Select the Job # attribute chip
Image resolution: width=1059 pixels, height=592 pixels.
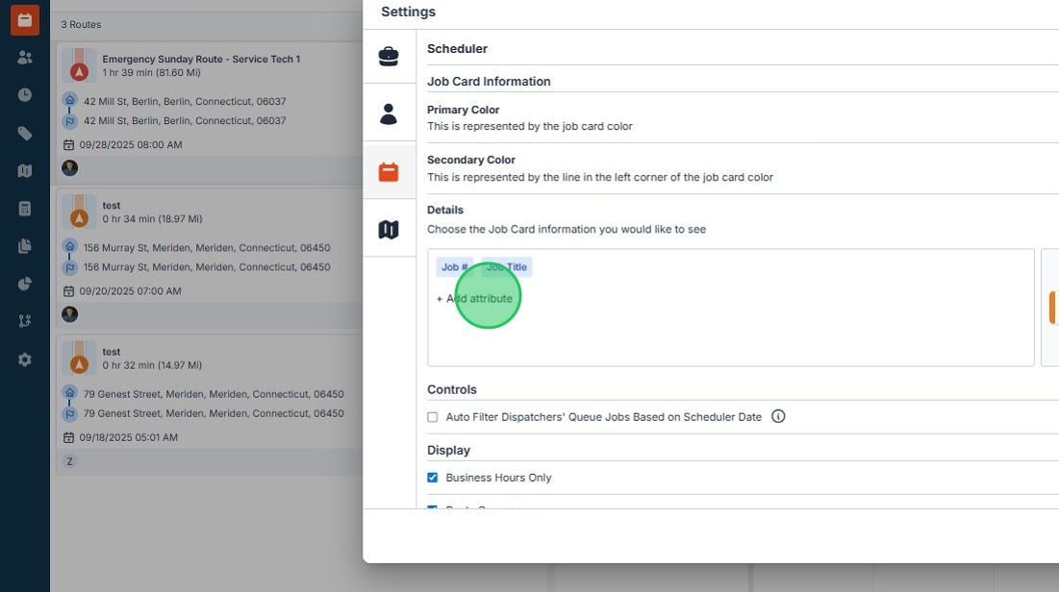point(455,267)
